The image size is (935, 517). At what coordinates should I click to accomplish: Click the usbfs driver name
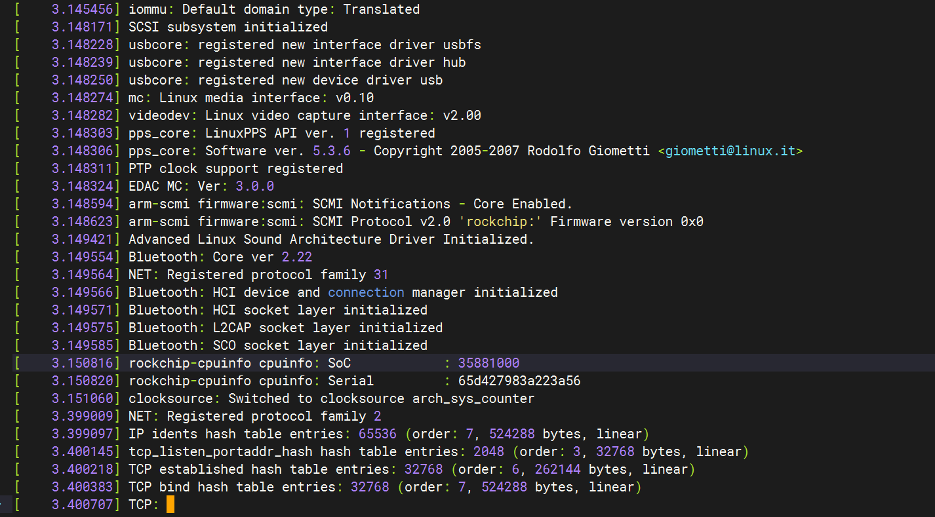click(x=462, y=45)
